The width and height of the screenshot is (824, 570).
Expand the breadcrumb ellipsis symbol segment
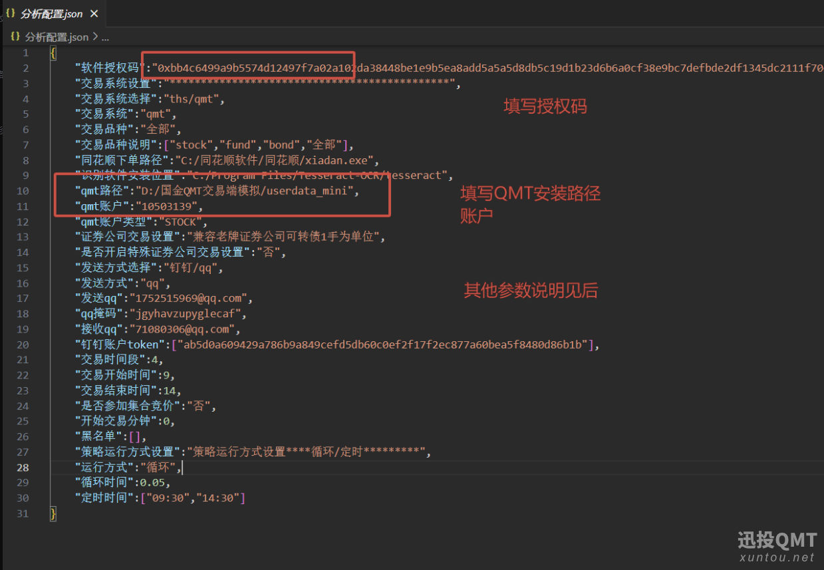coord(104,37)
